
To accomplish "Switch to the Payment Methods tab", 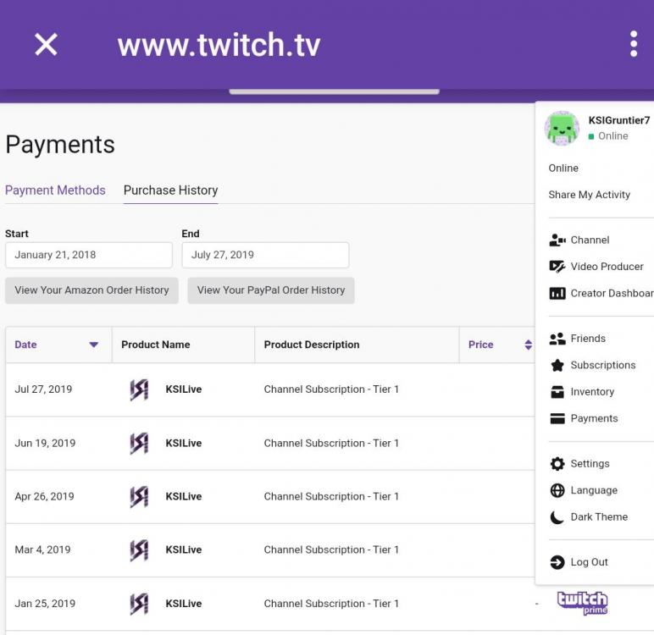I will point(55,190).
